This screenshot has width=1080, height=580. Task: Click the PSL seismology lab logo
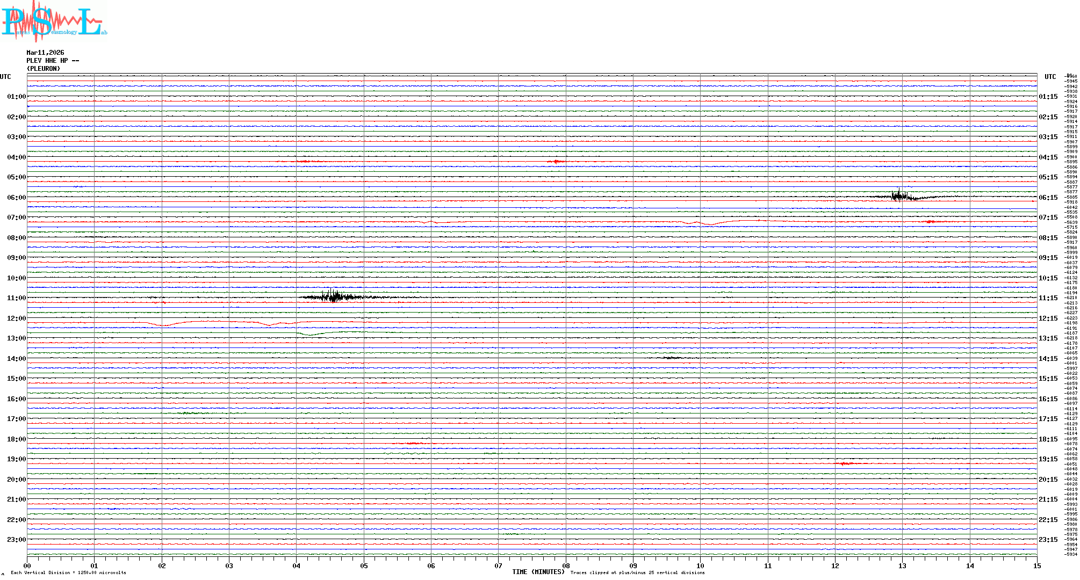(x=54, y=20)
